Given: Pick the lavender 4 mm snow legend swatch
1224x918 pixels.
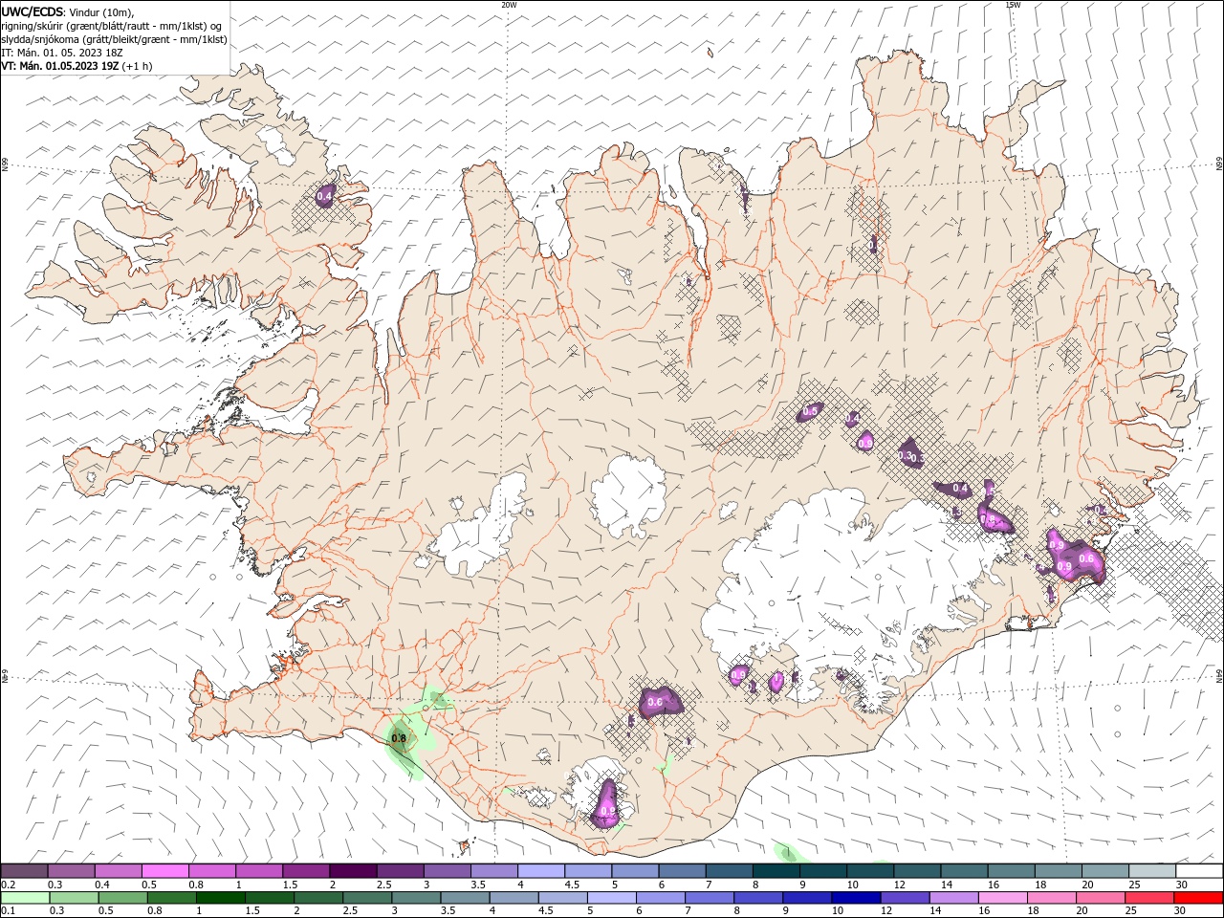Looking at the screenshot, I should (x=541, y=871).
